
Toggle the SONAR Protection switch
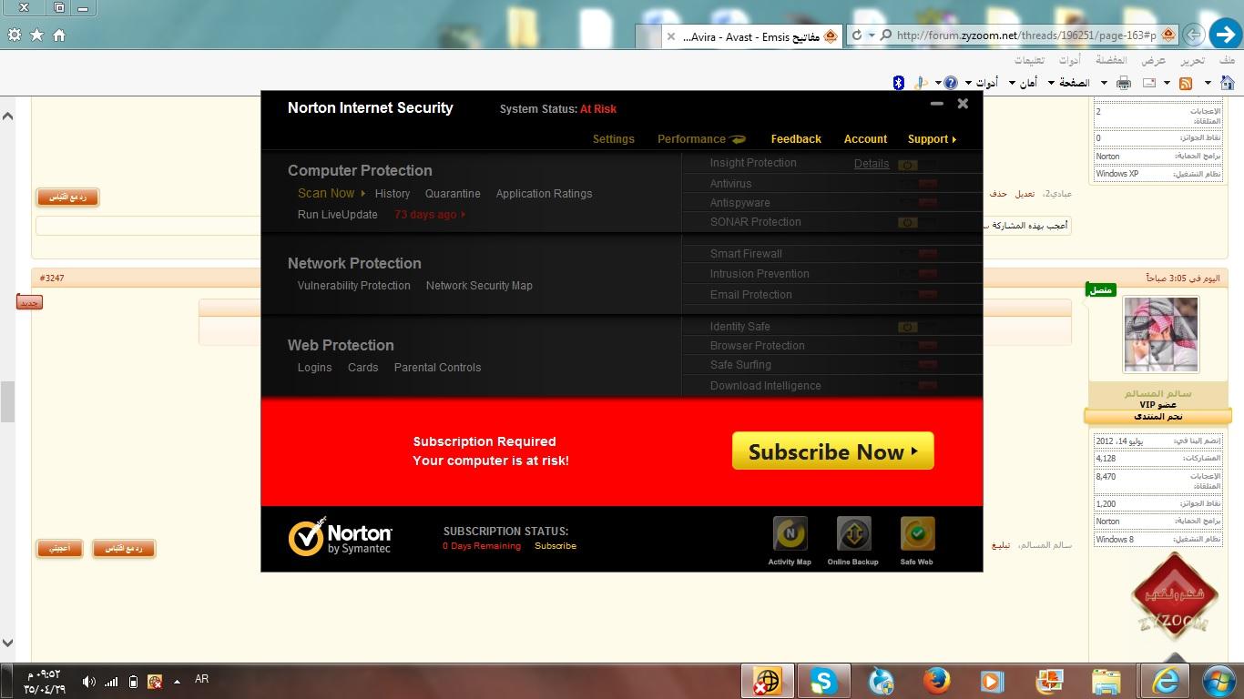click(917, 222)
